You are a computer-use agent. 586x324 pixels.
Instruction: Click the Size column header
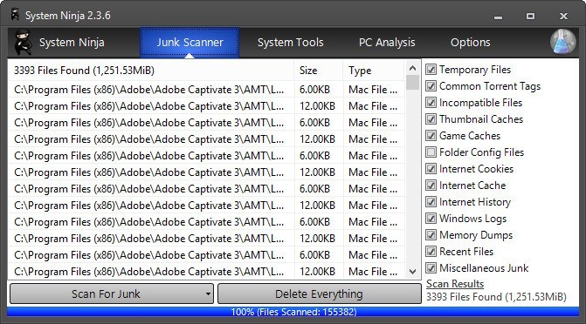(319, 71)
